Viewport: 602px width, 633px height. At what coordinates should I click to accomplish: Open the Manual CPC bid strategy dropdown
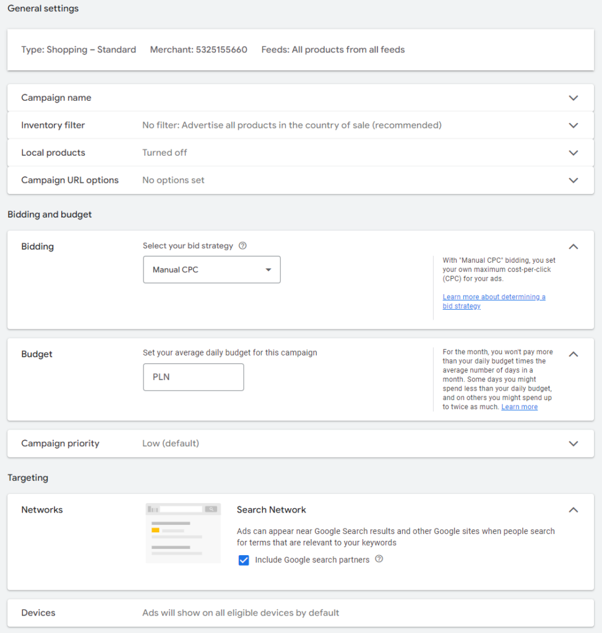pos(212,270)
